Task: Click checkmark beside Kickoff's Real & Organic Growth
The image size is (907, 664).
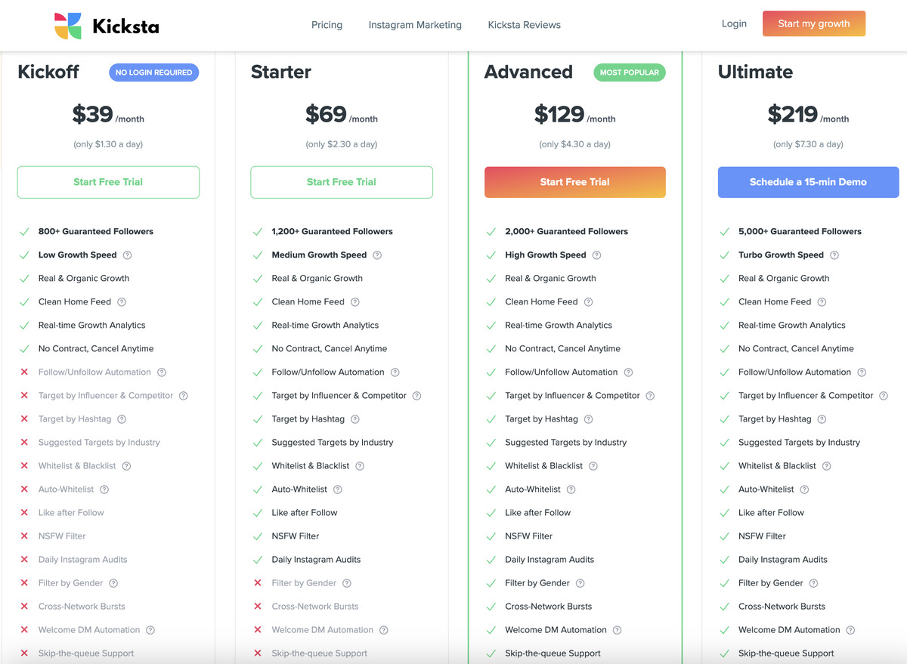Action: coord(26,278)
